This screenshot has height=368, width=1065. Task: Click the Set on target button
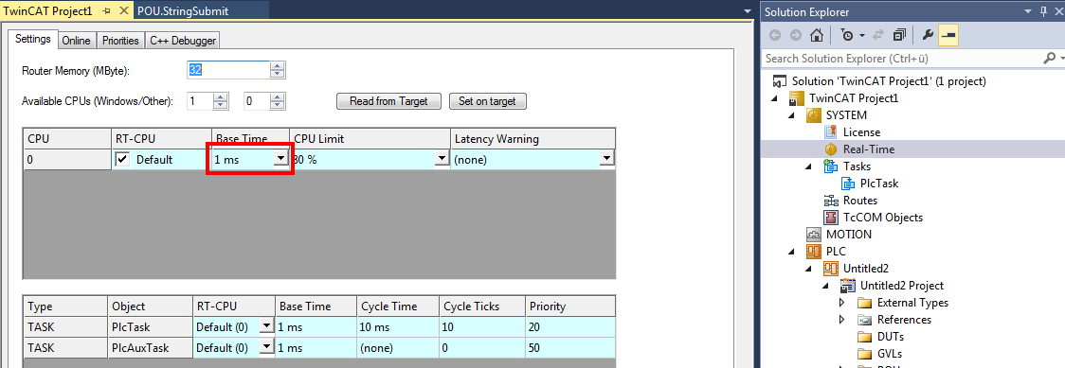(x=487, y=101)
